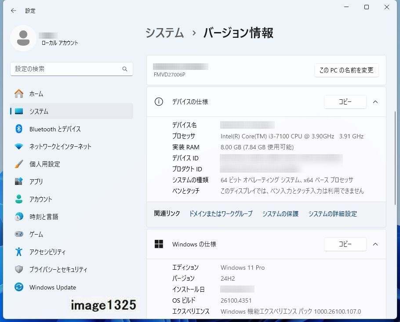Click the privacy shield icon
400x322 pixels.
[19, 269]
